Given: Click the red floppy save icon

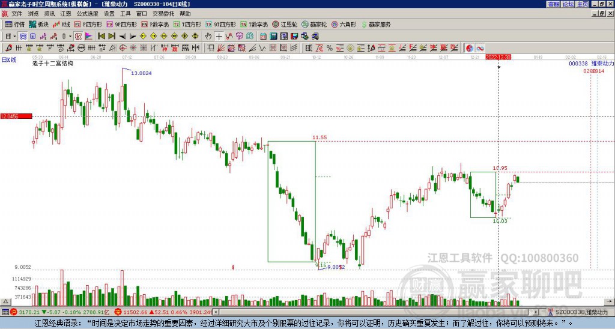Looking at the screenshot, I should [x=294, y=37].
